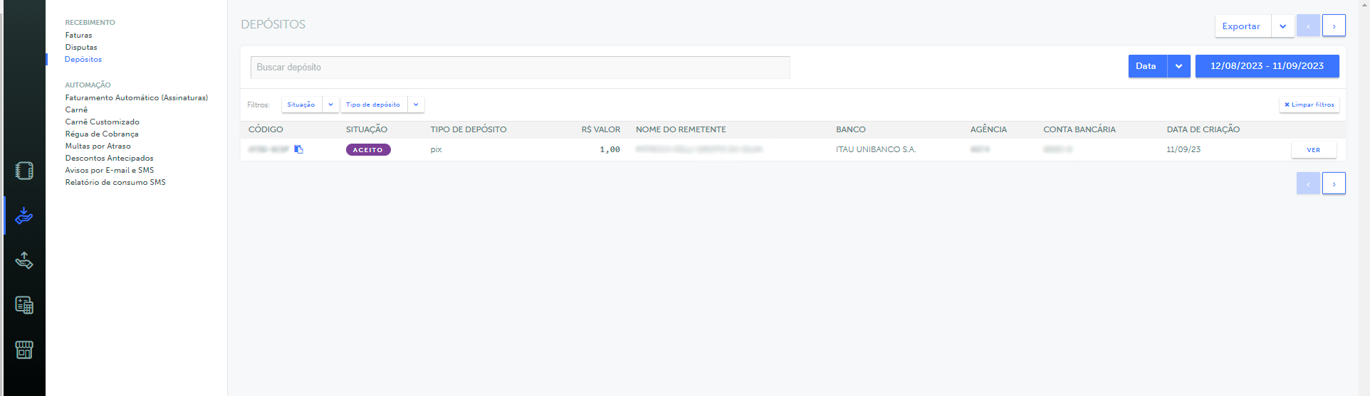Click the pix deposit type cell
The image size is (1370, 396).
[436, 149]
